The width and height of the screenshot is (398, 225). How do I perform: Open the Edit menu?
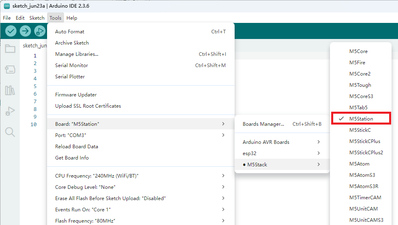[x=20, y=18]
